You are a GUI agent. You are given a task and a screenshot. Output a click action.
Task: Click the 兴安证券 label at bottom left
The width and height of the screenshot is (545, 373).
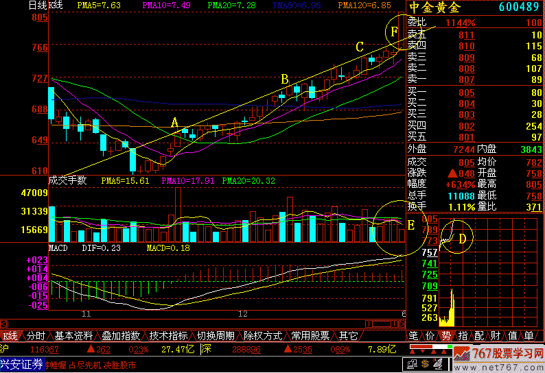point(21,363)
